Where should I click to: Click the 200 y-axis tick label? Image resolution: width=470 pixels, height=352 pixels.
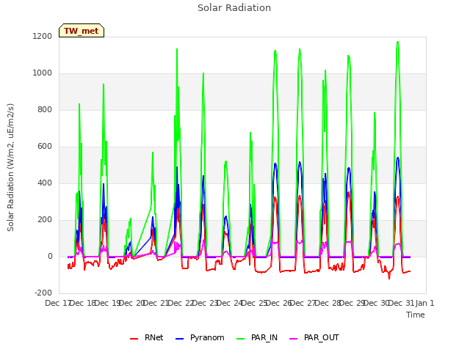click(45, 220)
